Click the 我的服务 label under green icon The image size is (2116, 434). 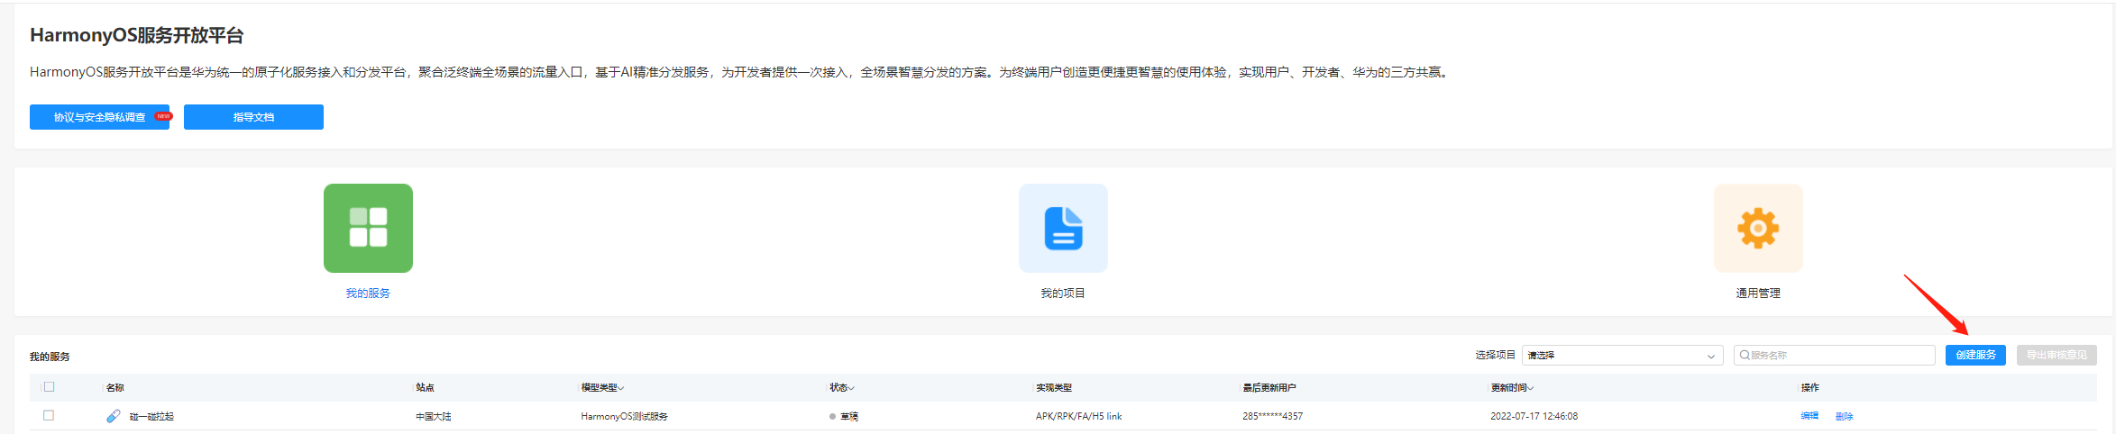coord(368,294)
